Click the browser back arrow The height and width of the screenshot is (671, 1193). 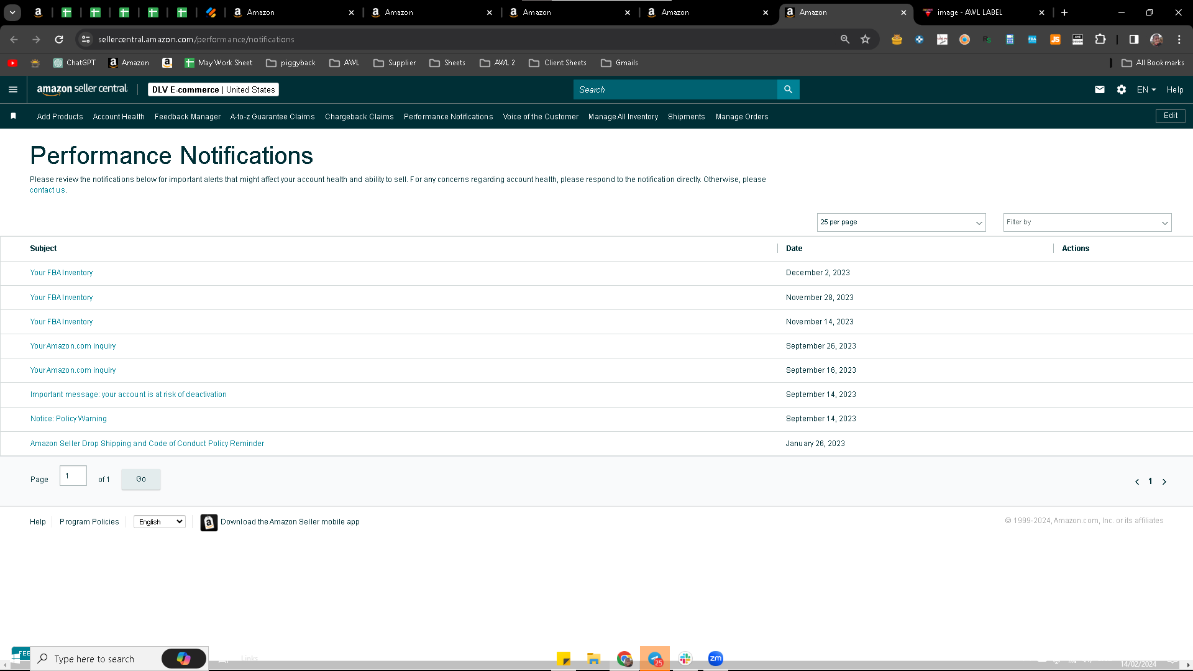coord(14,39)
